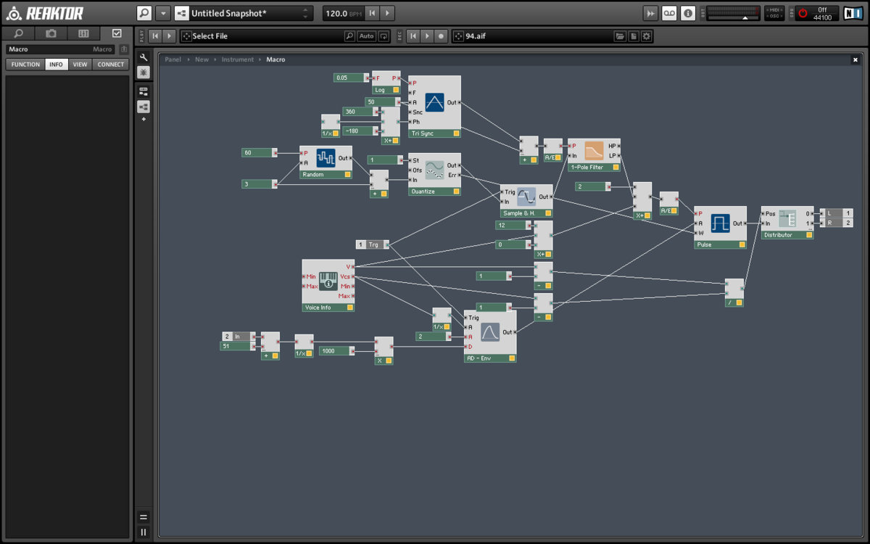Click the 1-Pole Filter module icon
This screenshot has height=544, width=870.
point(594,150)
